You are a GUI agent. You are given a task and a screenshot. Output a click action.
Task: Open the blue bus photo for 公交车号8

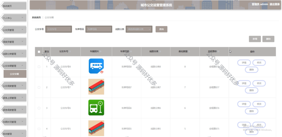[x=96, y=66]
